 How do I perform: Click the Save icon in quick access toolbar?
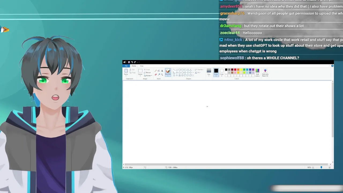click(x=129, y=62)
